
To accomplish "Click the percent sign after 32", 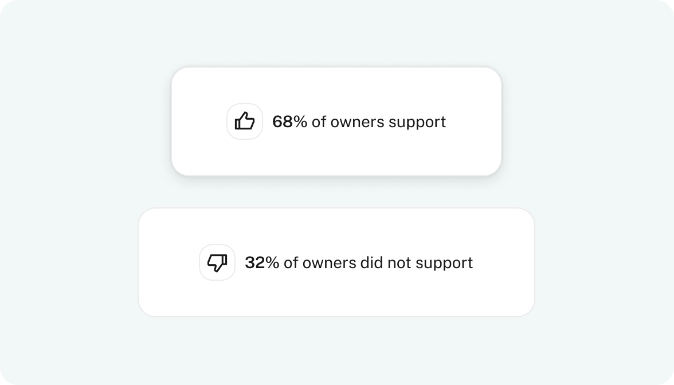I will (x=273, y=262).
